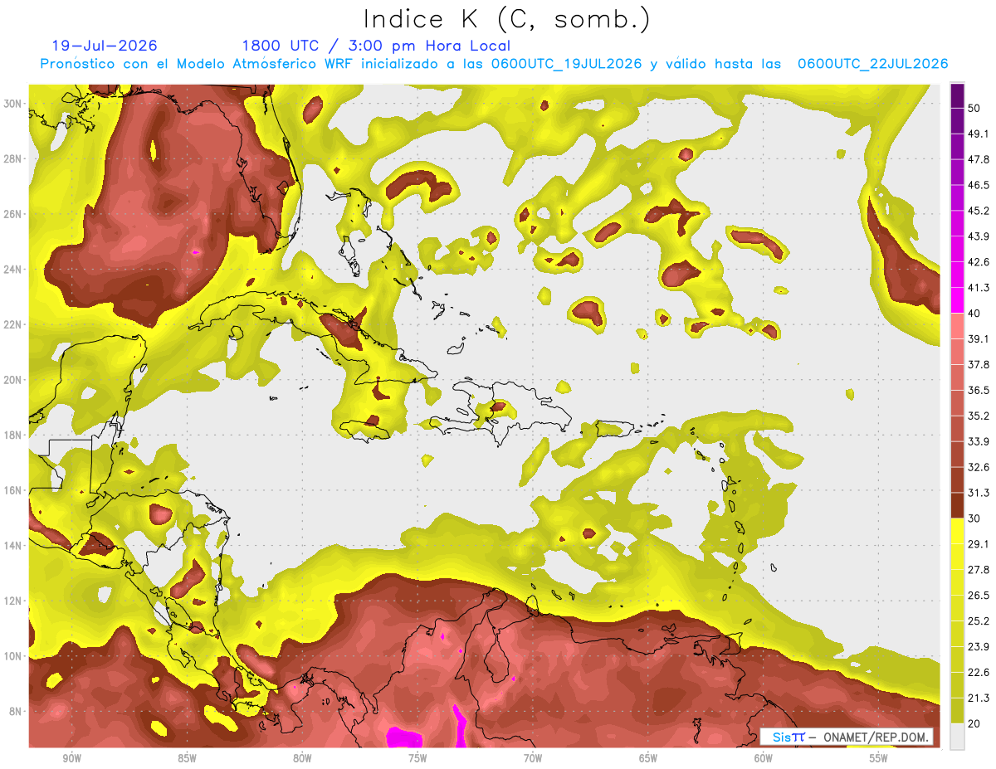The width and height of the screenshot is (996, 769).
Task: Click the colorbar value 36.5
Action: click(x=978, y=390)
